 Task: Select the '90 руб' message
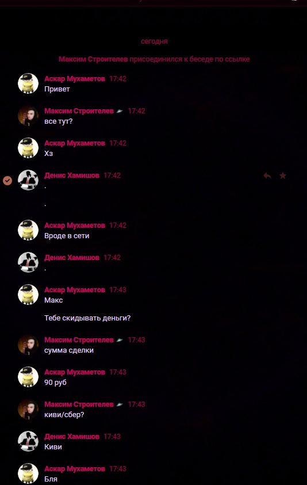pyautogui.click(x=55, y=383)
